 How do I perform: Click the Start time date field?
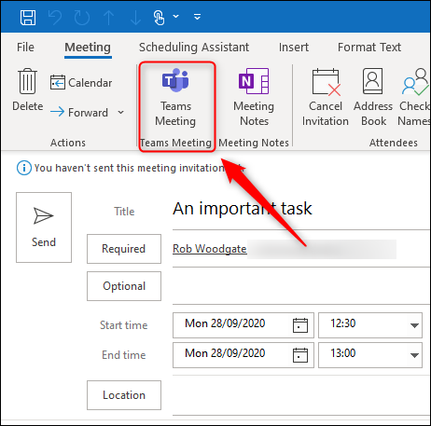coord(243,325)
